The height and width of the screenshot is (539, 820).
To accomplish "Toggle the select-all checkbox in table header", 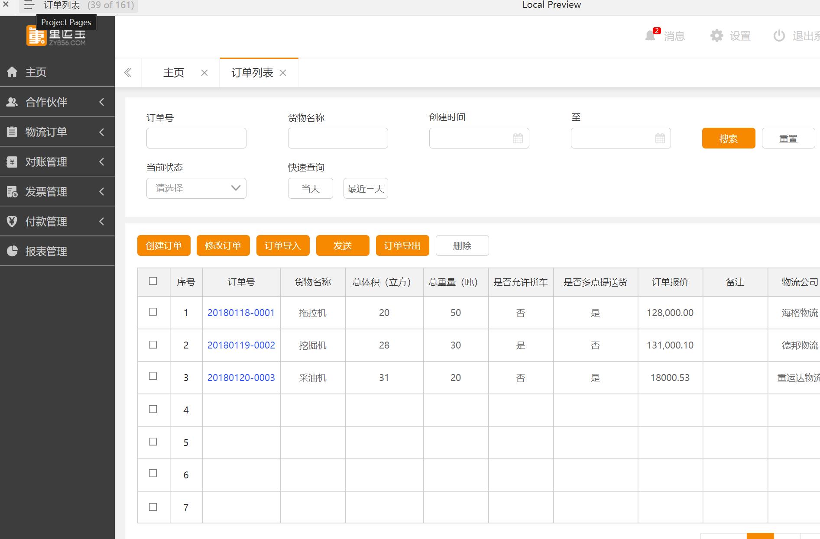I will (x=153, y=281).
